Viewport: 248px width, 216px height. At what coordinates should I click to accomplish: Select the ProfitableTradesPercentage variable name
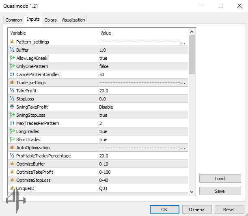43,156
